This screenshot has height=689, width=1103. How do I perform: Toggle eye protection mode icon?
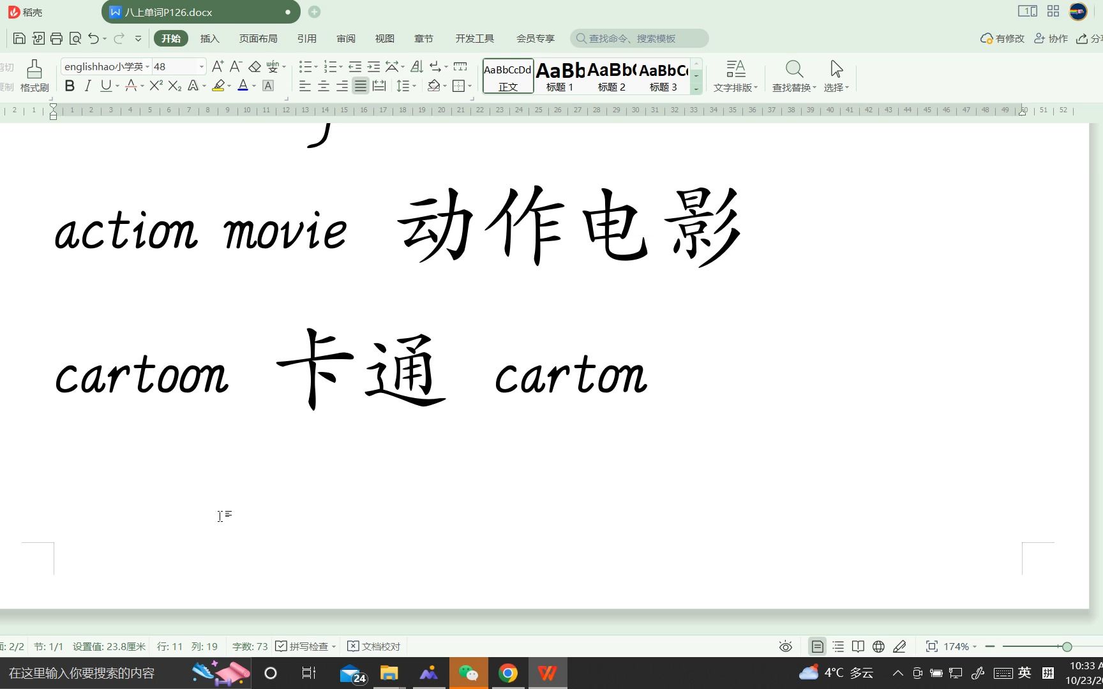coord(786,646)
